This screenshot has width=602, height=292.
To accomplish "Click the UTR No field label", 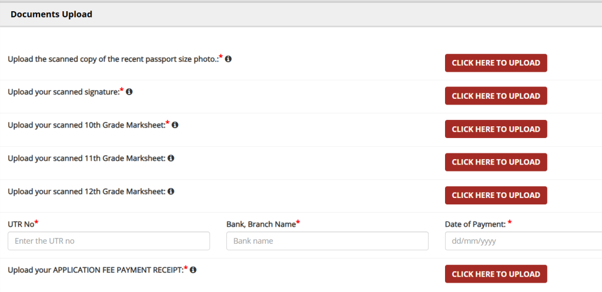I will pos(21,224).
